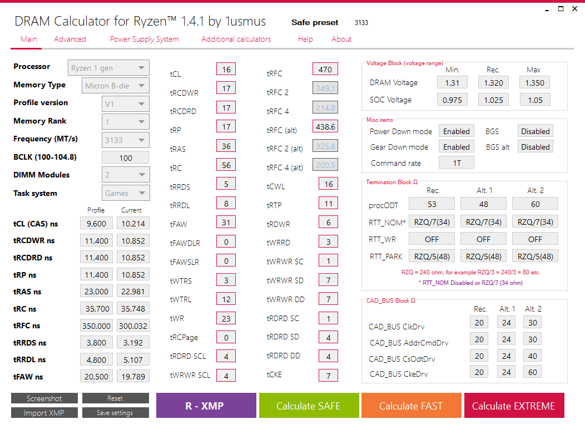The width and height of the screenshot is (585, 429).
Task: Select the tWRWR SD field showing 7
Action: (328, 280)
